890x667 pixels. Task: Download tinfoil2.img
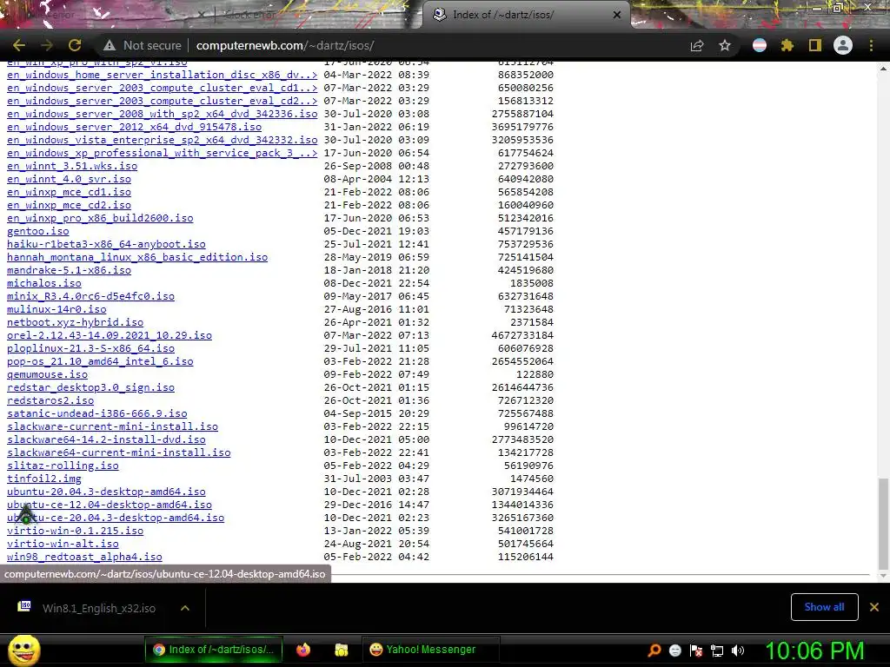(x=44, y=479)
